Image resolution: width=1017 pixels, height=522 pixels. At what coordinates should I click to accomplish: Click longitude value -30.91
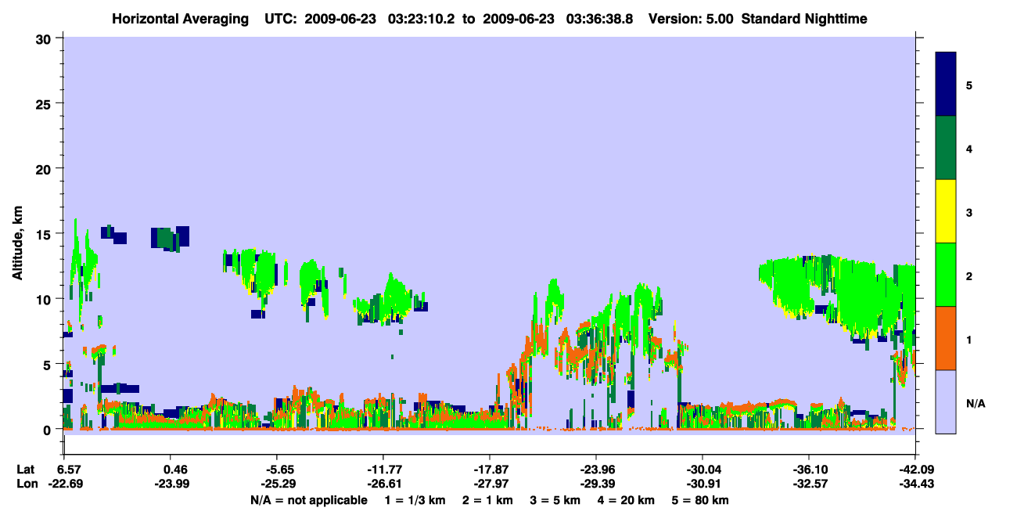[703, 484]
